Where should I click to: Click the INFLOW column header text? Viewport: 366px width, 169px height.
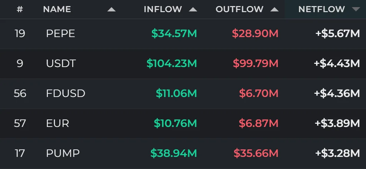(x=163, y=9)
